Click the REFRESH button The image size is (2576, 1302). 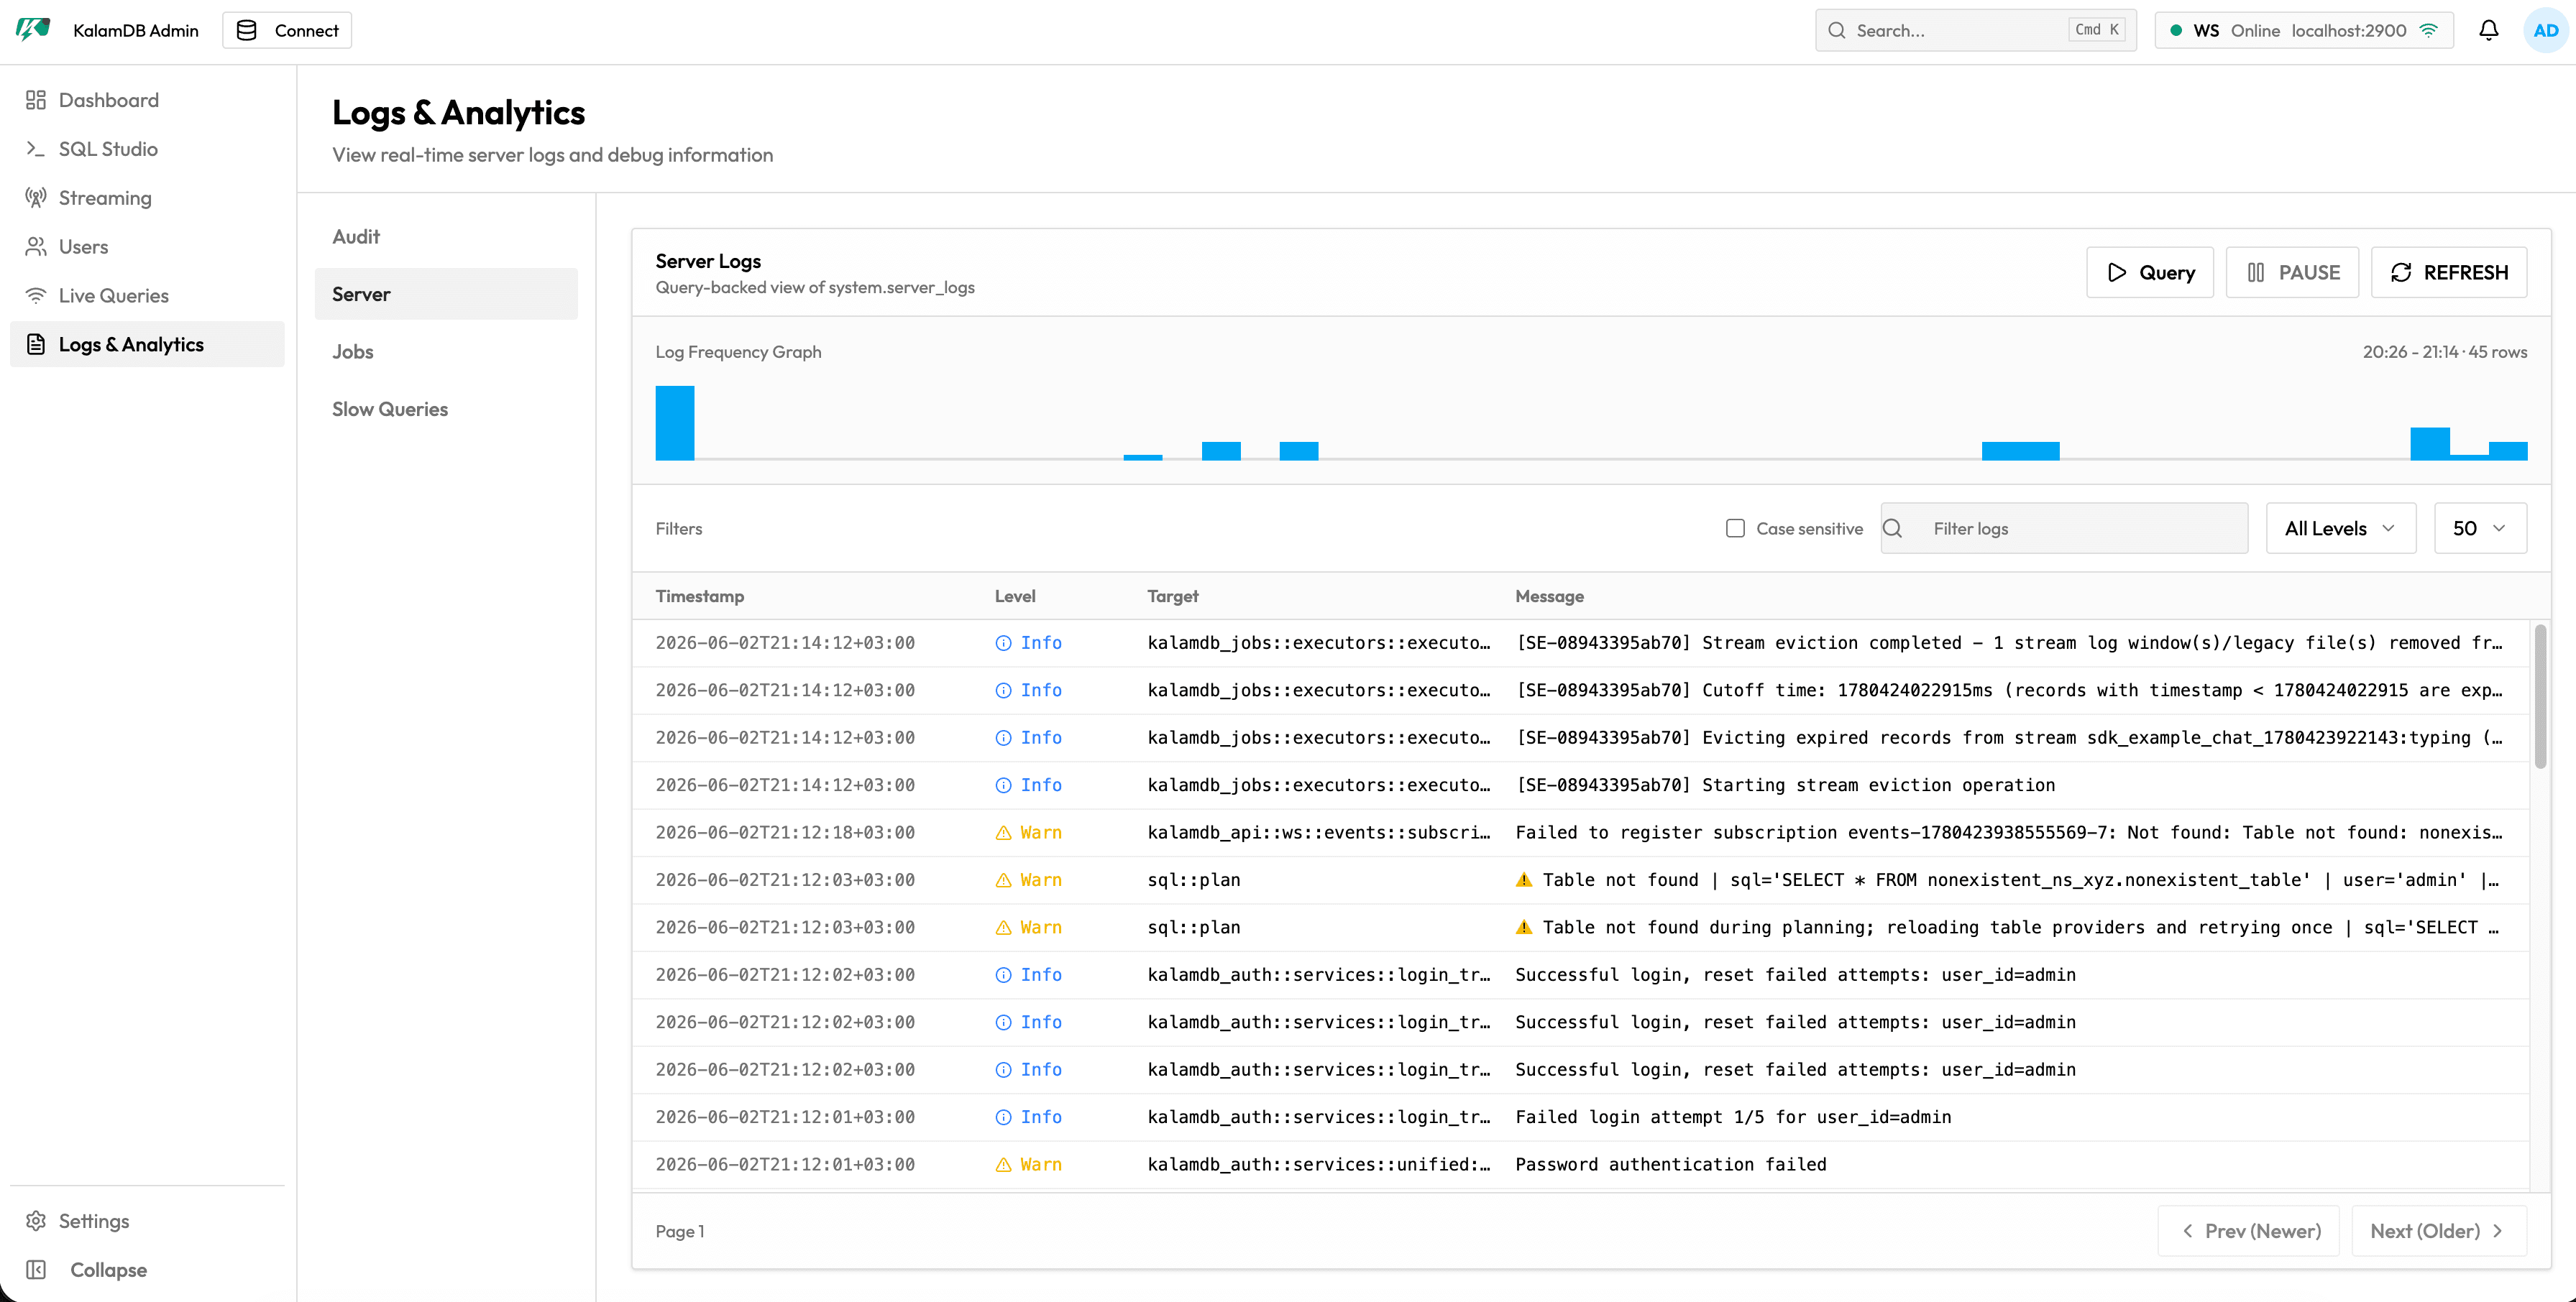2449,273
